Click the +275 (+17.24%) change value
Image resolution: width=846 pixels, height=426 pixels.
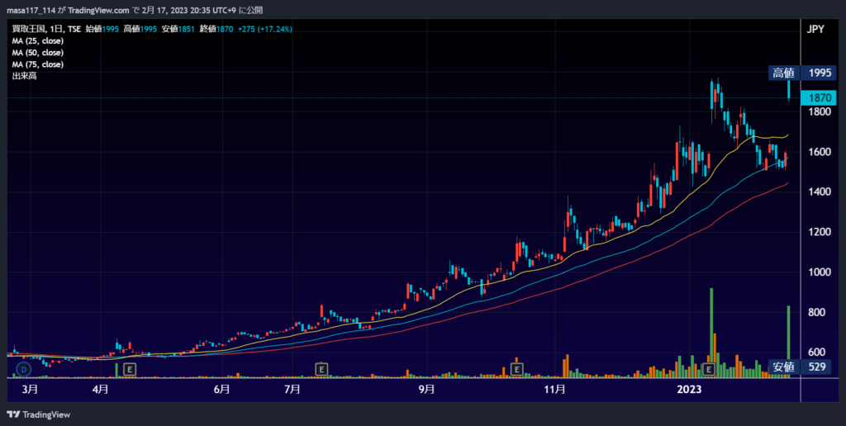[265, 29]
